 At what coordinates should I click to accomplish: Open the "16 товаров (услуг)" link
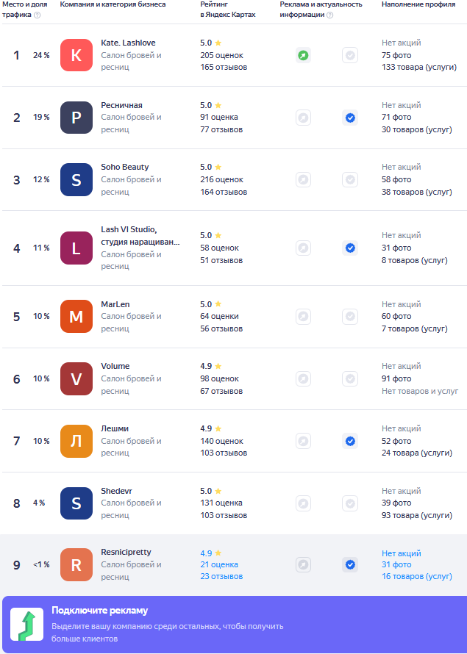[417, 577]
